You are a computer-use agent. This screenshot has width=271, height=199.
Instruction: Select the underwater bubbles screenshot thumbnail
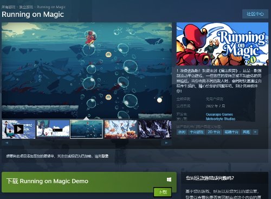pos(87,129)
